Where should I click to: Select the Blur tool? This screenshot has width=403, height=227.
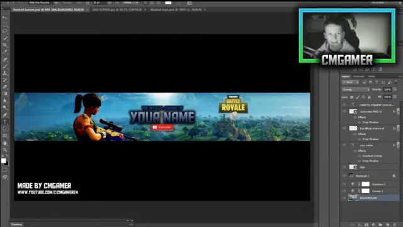(x=4, y=101)
